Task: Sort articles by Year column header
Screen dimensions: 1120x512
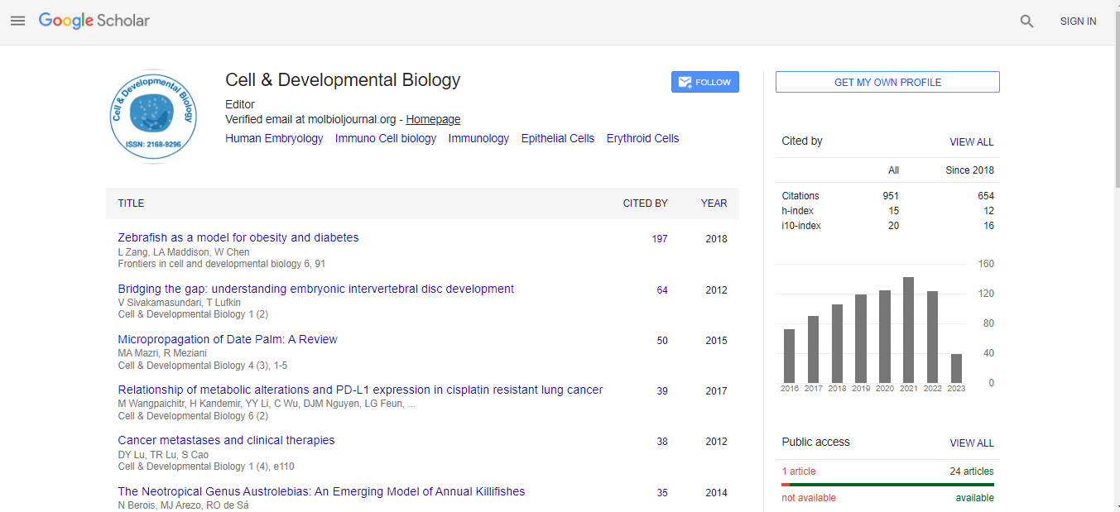Action: point(714,203)
